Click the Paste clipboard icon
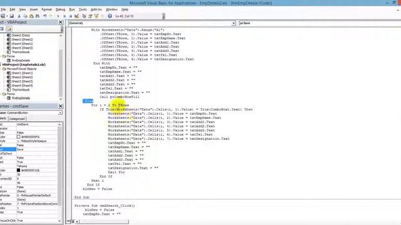The height and width of the screenshot is (225, 401). tap(31, 16)
